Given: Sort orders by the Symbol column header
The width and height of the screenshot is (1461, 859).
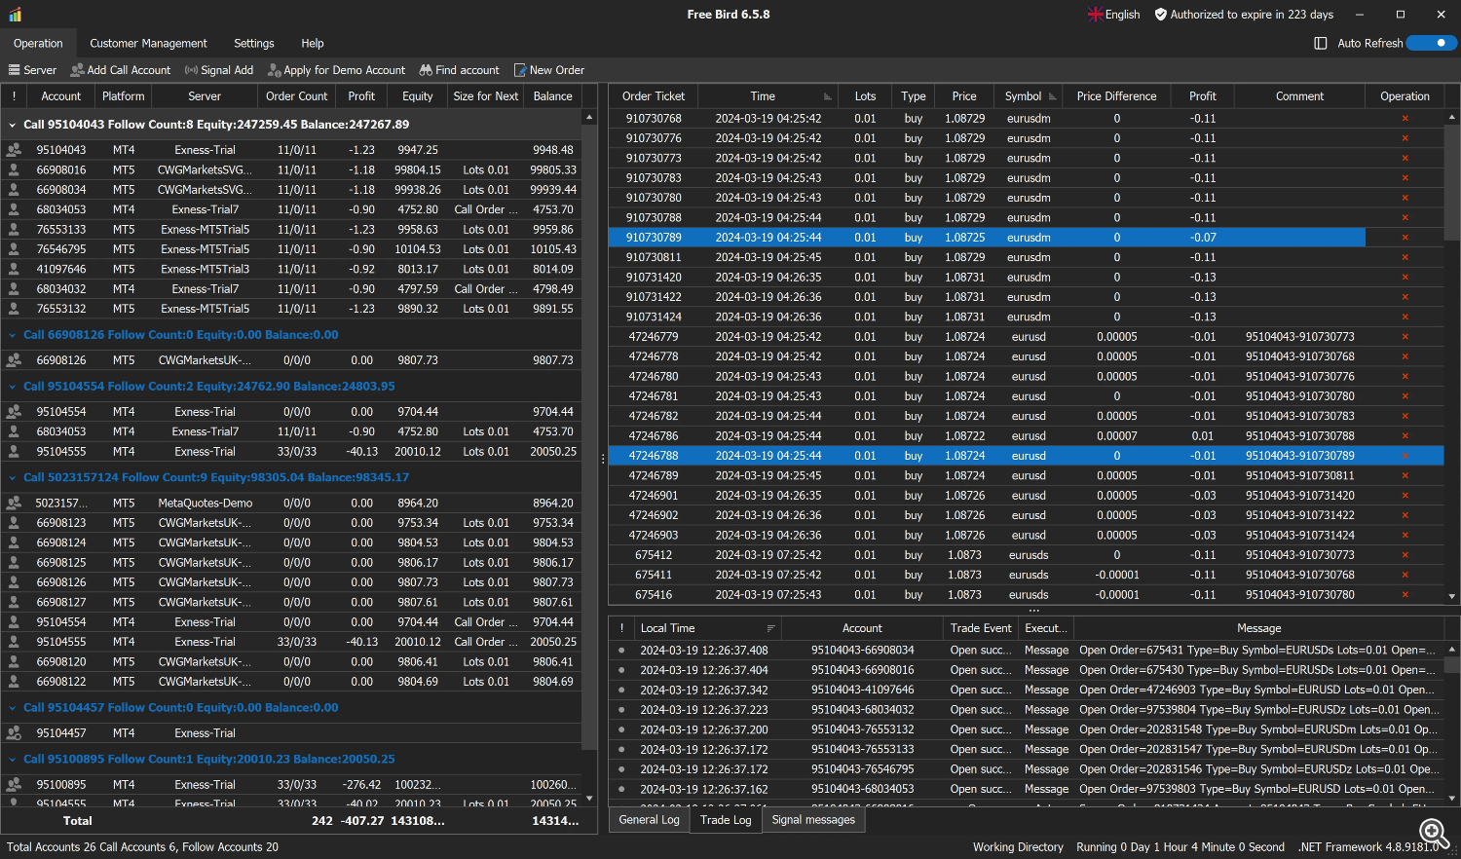Looking at the screenshot, I should [1023, 96].
